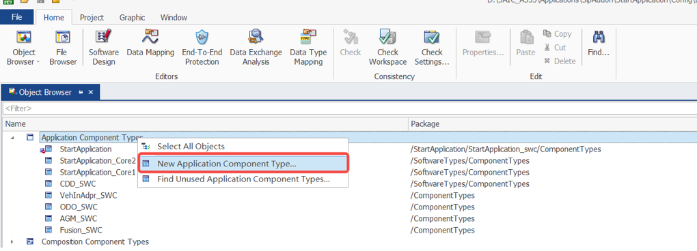The image size is (697, 251).
Task: Click the /StartApplication/StartApplication_swc/ComponentTypes package cell
Action: click(506, 149)
